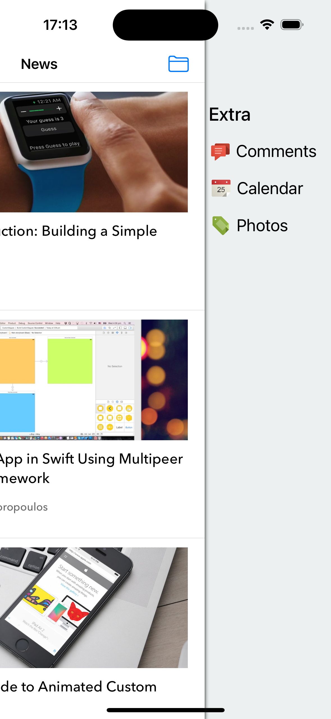The width and height of the screenshot is (331, 719).
Task: Select the Comments speech-bubble icon
Action: click(221, 151)
